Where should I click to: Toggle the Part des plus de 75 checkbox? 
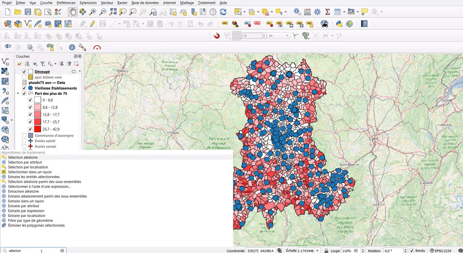tap(24, 93)
